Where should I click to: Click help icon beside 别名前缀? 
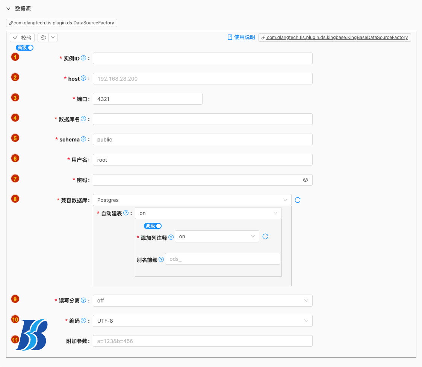tap(161, 259)
